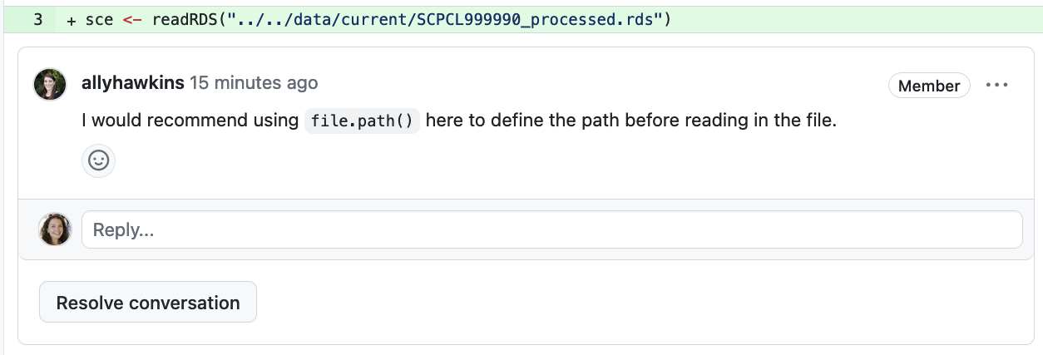1043x355 pixels.
Task: Click the replier's avatar beside the Reply box
Action: coord(55,229)
